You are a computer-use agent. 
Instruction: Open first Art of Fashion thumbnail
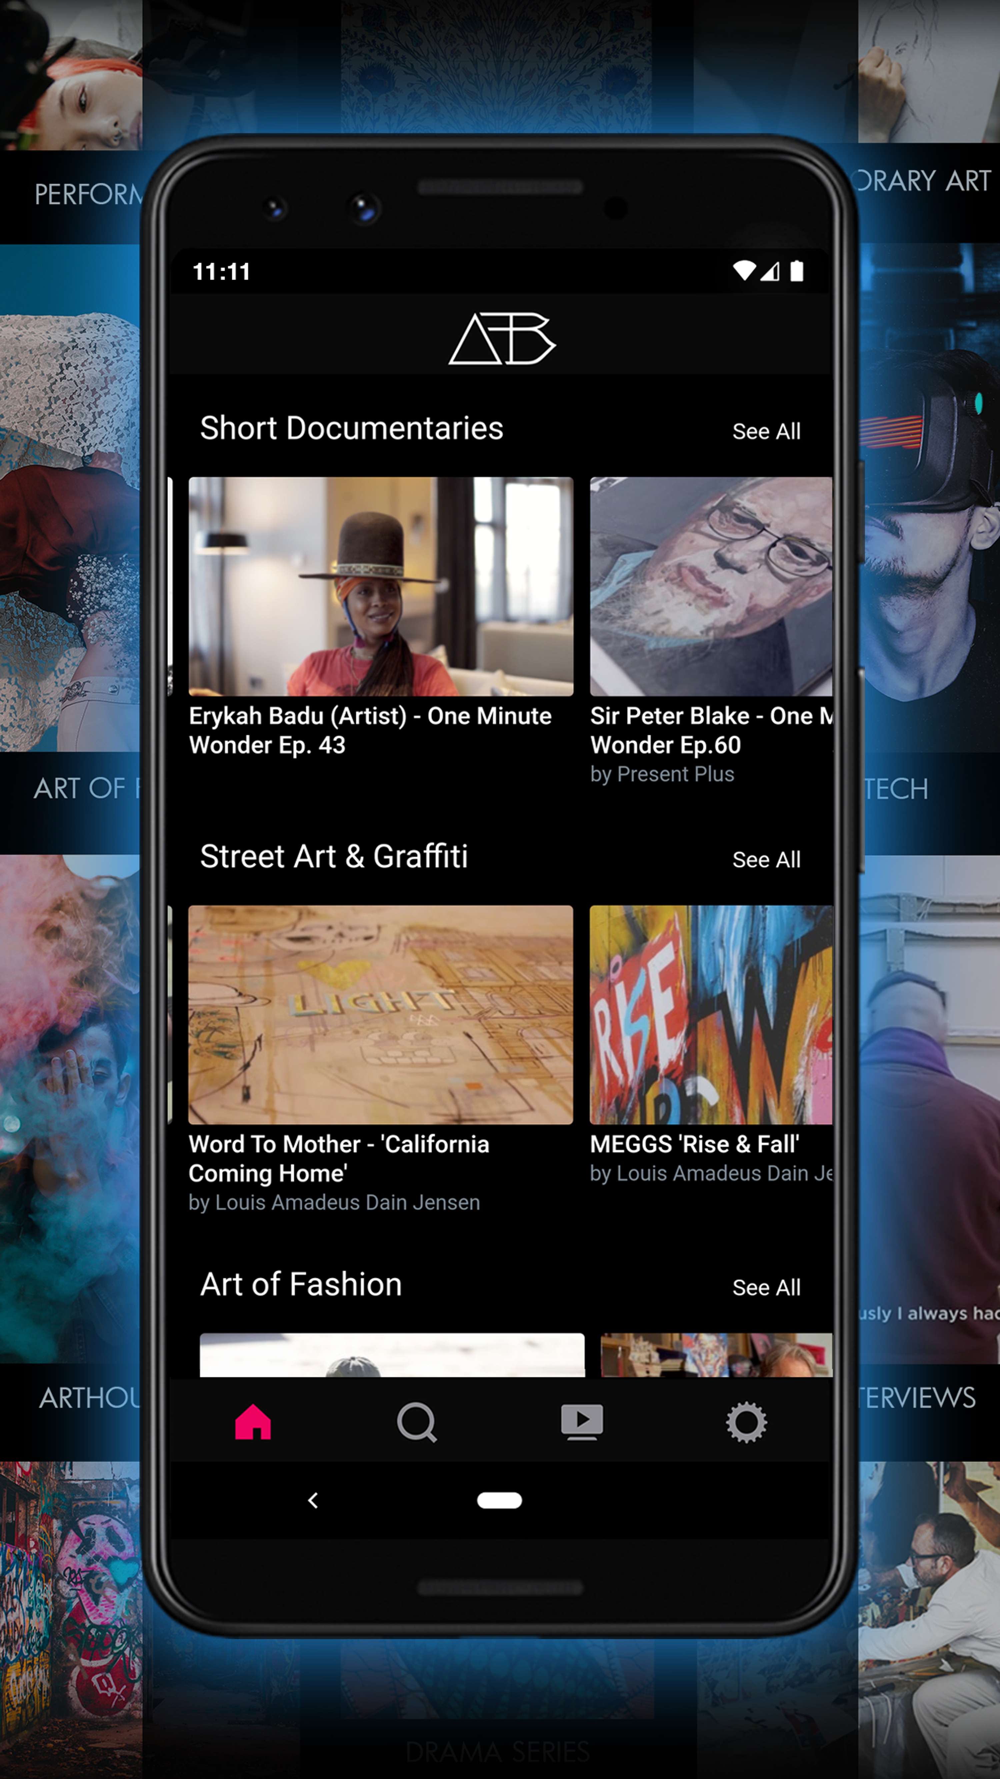392,1355
